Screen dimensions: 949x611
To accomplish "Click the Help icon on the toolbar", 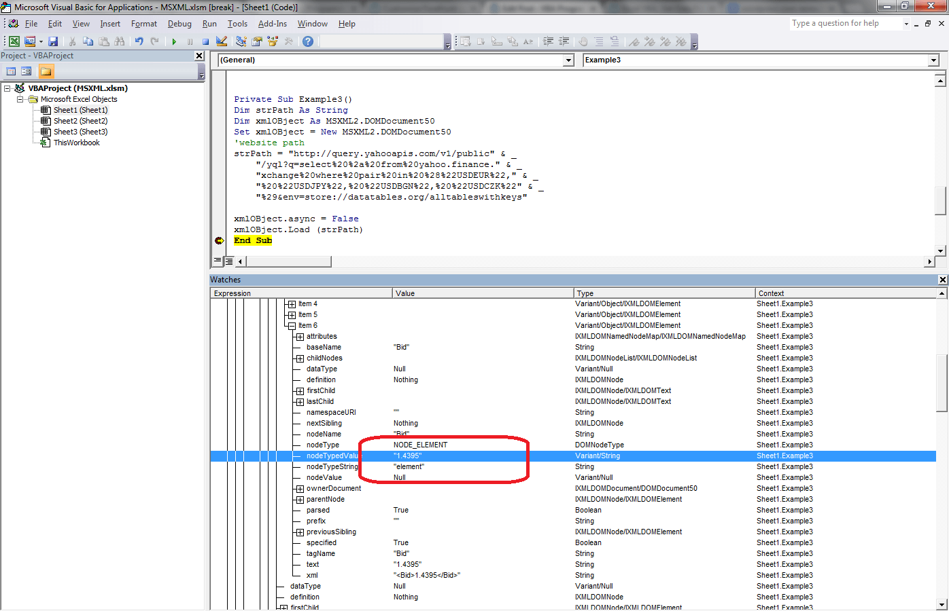I will tap(307, 41).
